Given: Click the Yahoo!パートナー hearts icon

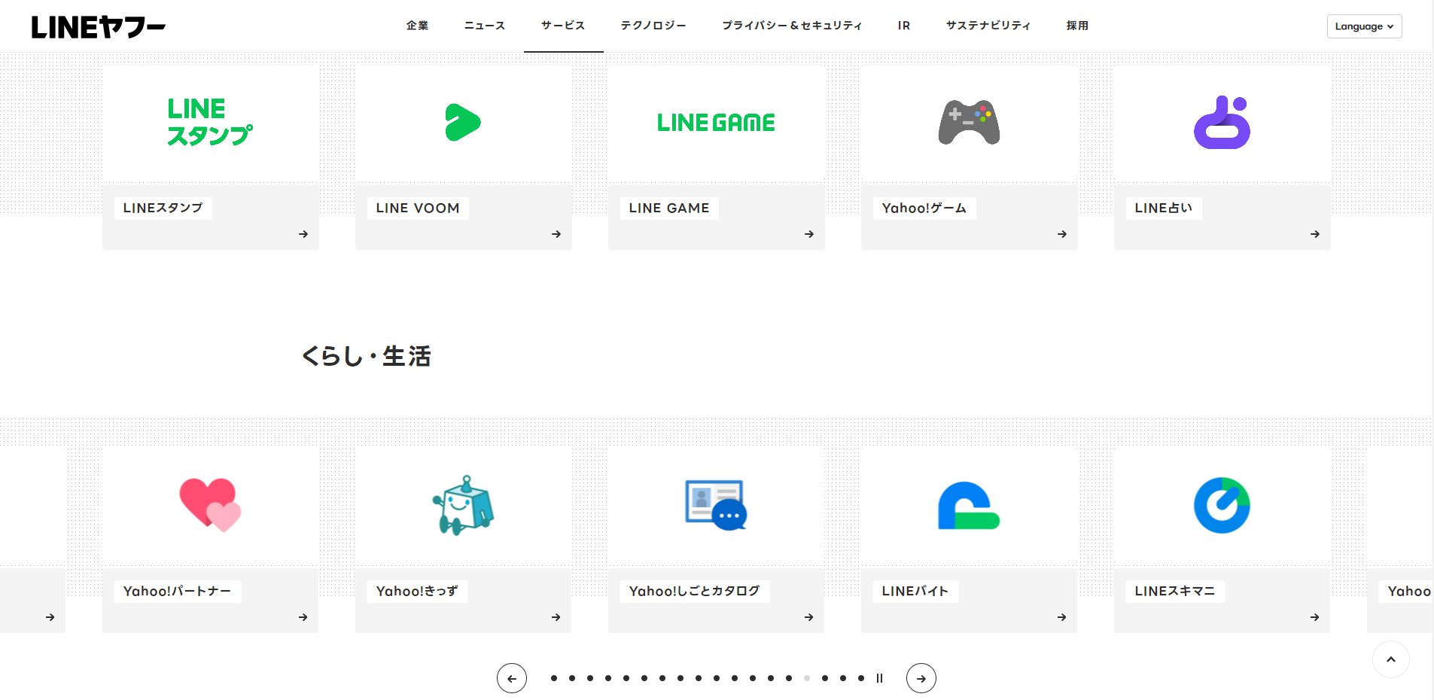Looking at the screenshot, I should [210, 505].
